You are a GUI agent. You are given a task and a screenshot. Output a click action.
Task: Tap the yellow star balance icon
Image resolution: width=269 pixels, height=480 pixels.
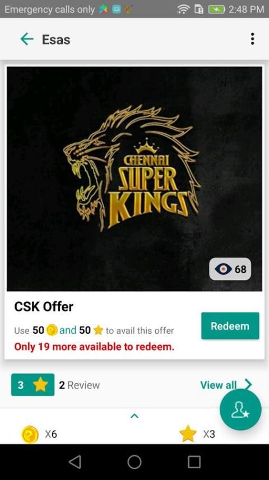tap(188, 434)
